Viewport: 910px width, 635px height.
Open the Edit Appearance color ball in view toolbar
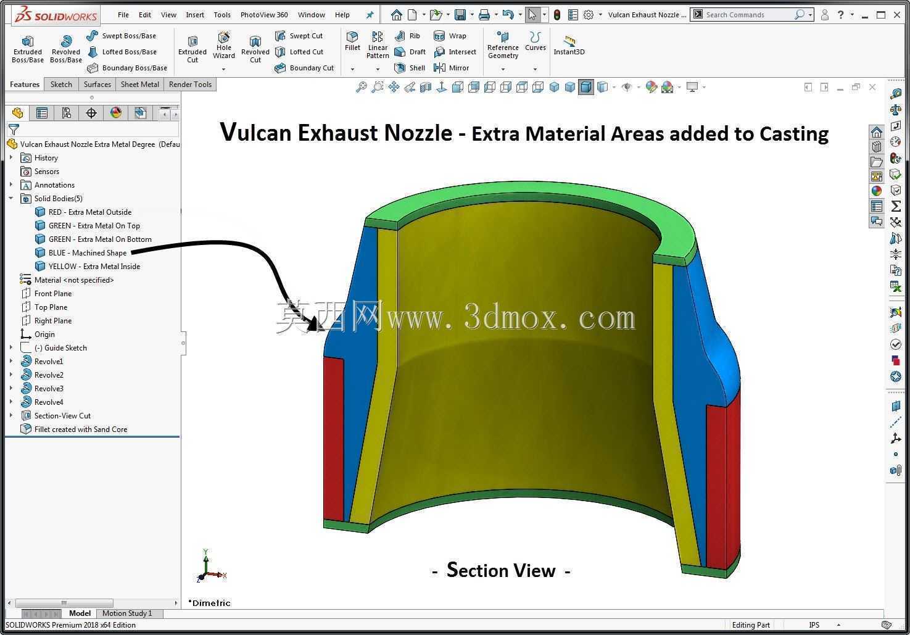point(651,87)
